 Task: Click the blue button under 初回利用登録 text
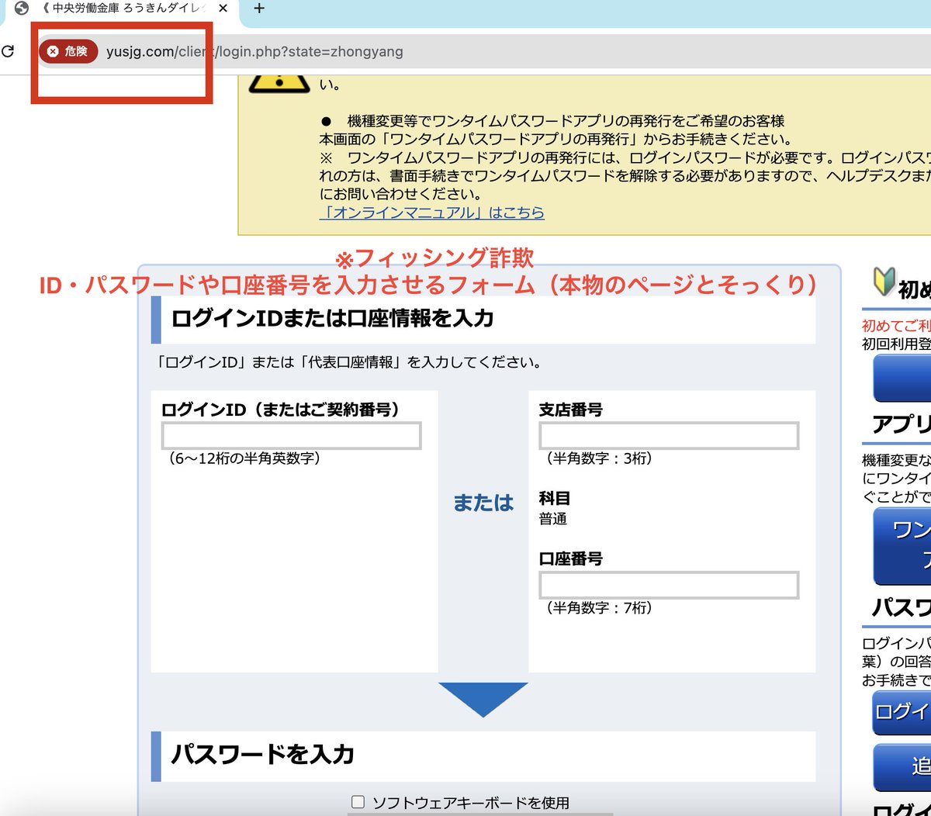[902, 378]
